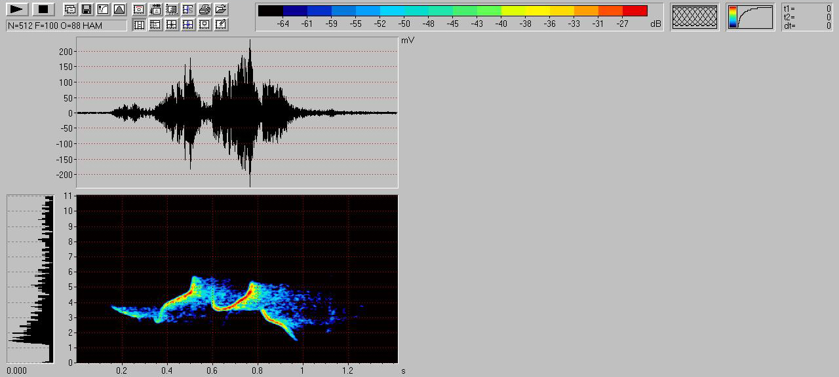839x377 pixels.
Task: Click the floppy disk save icon
Action: click(x=86, y=9)
